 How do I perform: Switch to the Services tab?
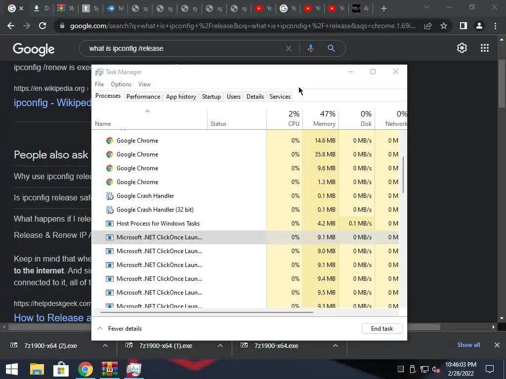pyautogui.click(x=280, y=96)
